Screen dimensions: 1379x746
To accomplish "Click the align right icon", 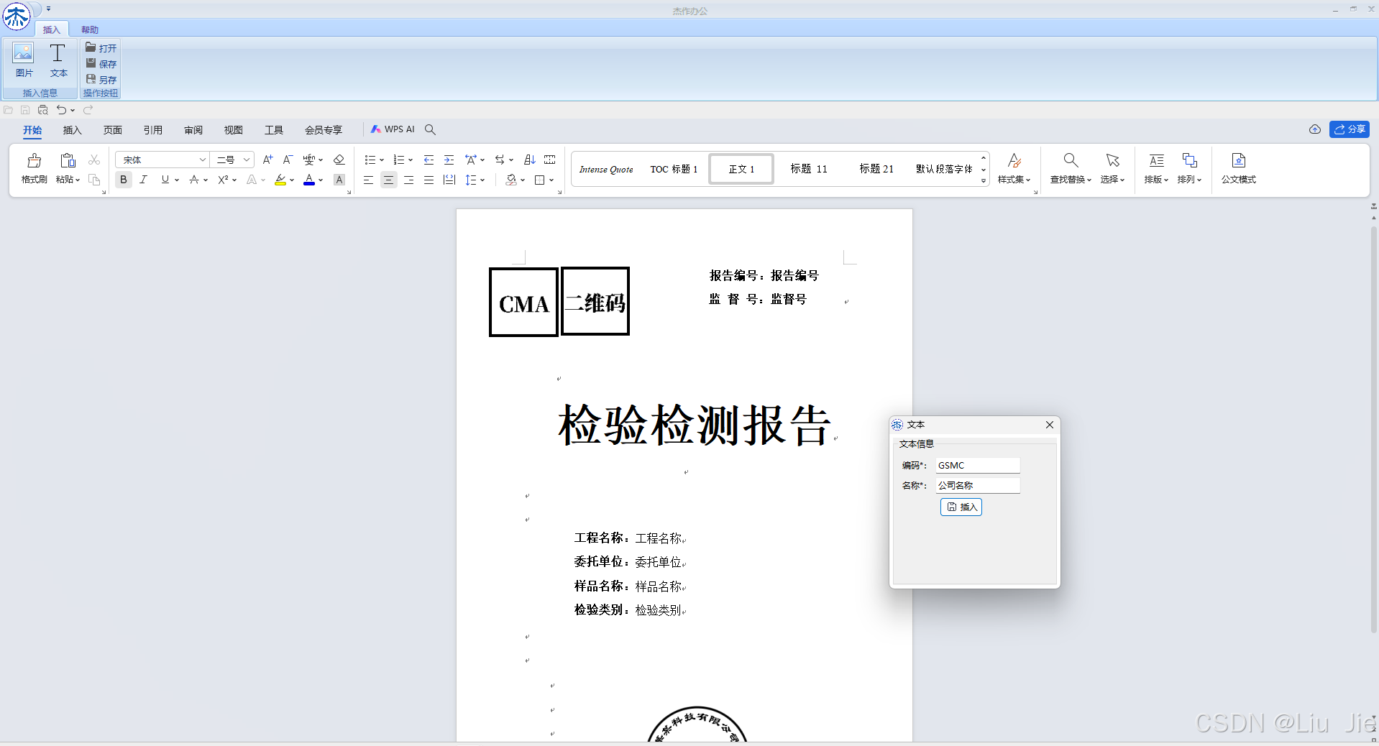I will coord(408,180).
